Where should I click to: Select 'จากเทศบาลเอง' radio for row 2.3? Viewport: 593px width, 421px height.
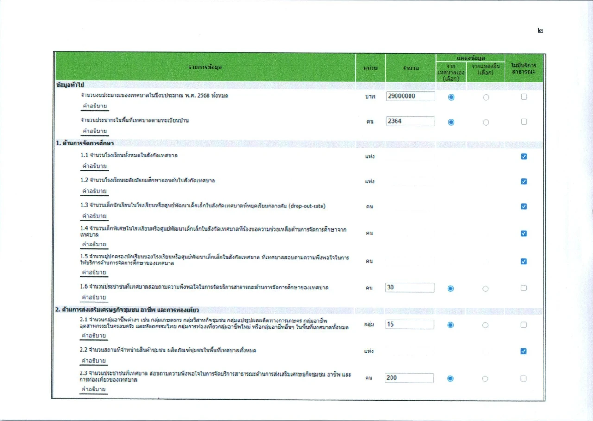pos(450,378)
